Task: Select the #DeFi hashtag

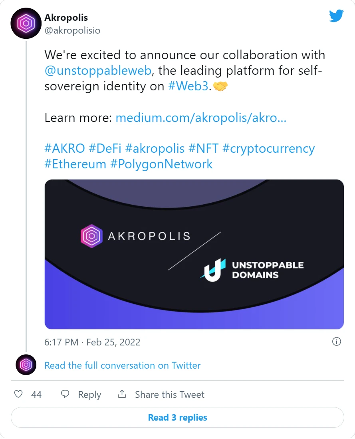Action: coord(105,148)
